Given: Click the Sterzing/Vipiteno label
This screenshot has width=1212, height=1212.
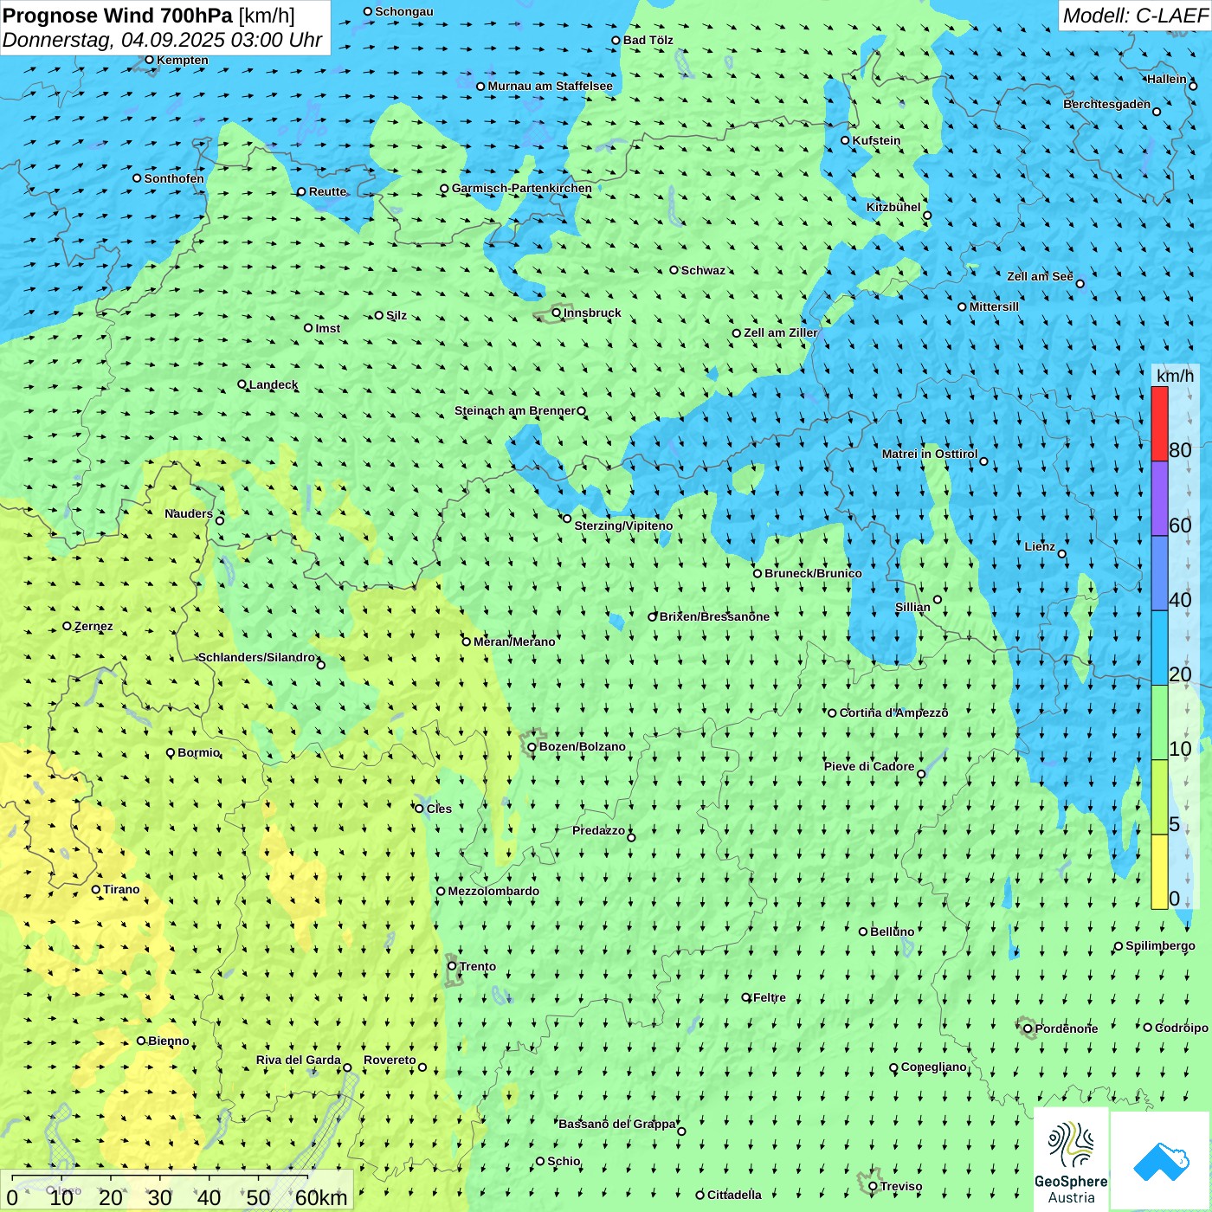Looking at the screenshot, I should pyautogui.click(x=623, y=525).
